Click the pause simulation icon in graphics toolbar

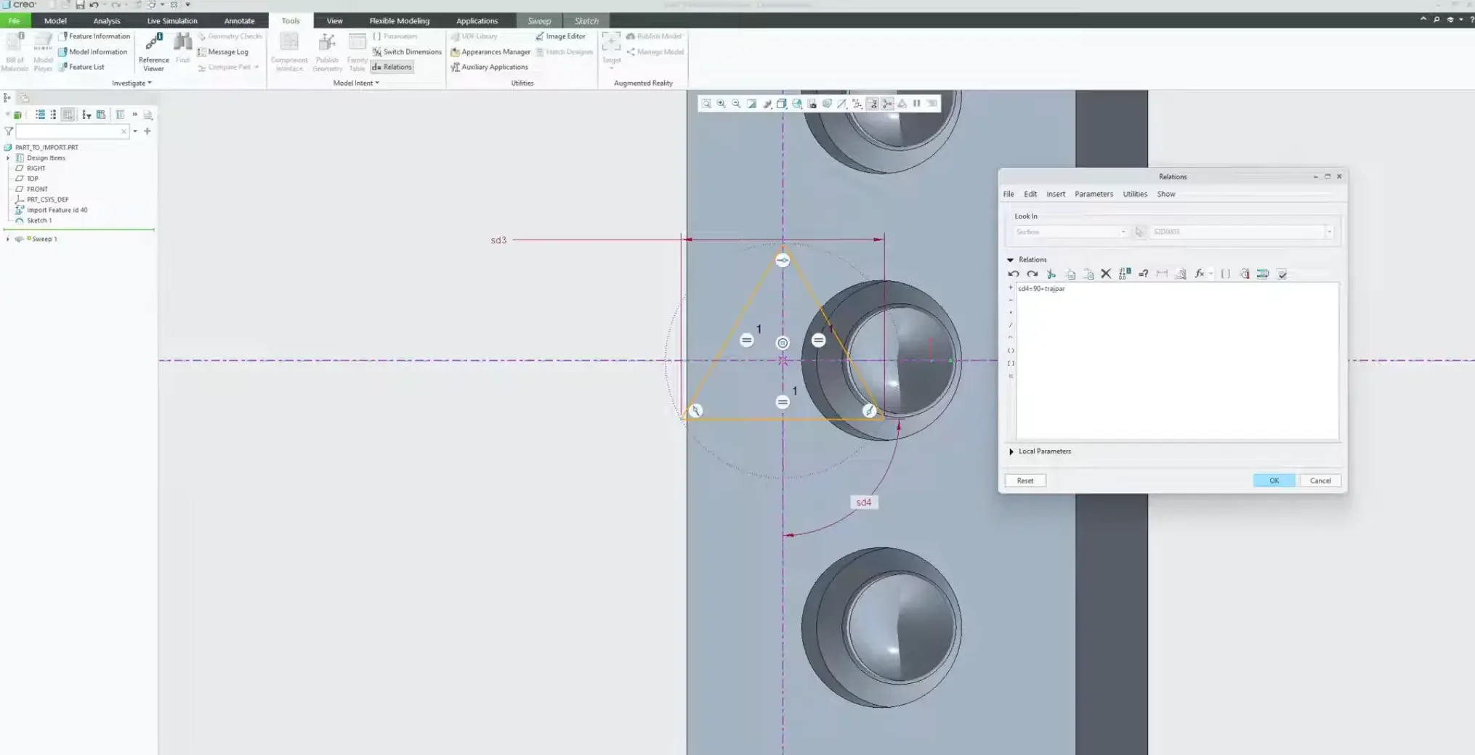tap(917, 104)
